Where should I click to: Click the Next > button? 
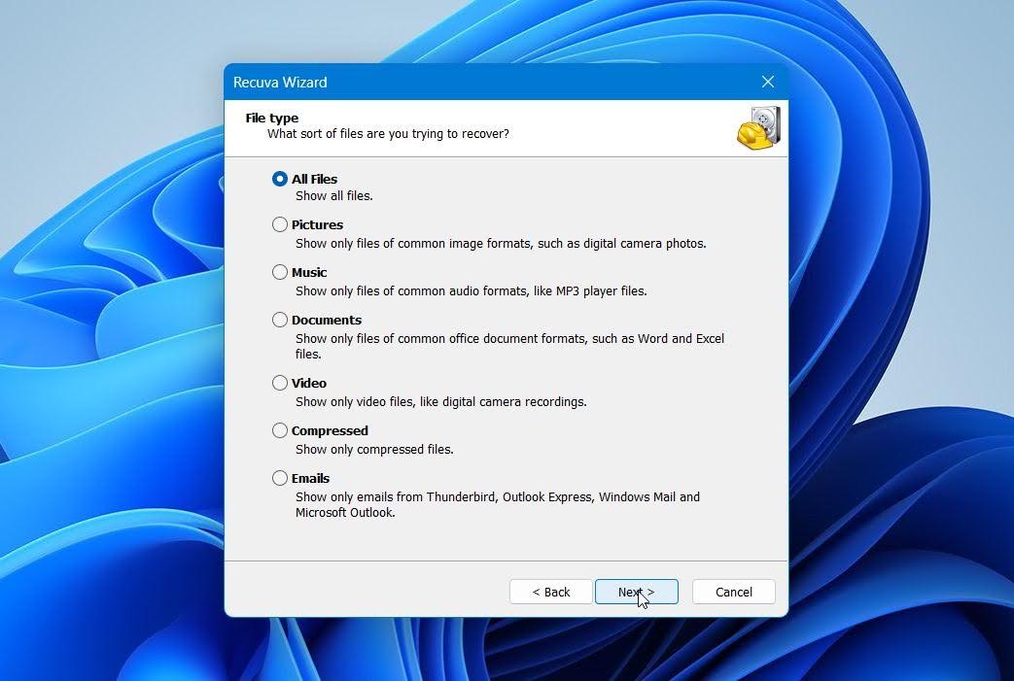[x=637, y=592]
